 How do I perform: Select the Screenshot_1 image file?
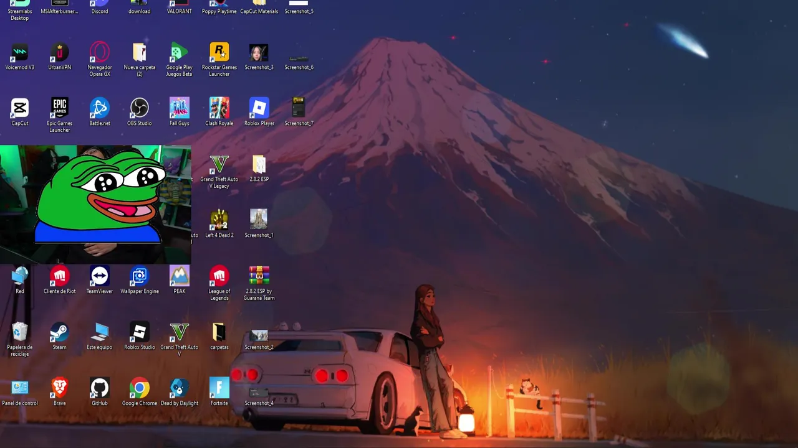coord(259,224)
